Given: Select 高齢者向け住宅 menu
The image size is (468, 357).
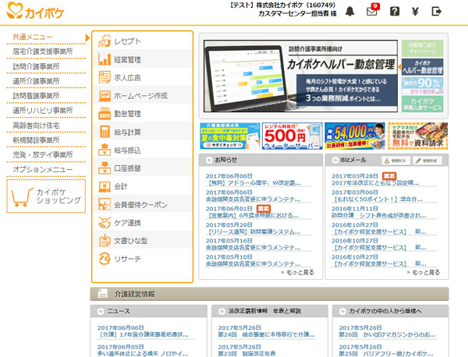Looking at the screenshot, I should 36,125.
